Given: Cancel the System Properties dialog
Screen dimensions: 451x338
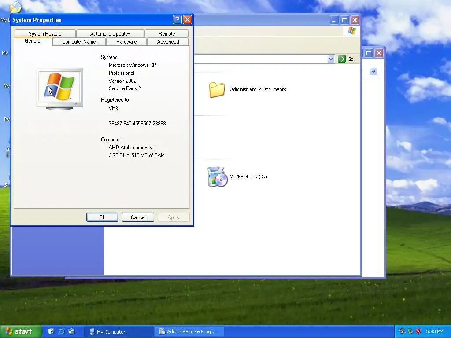Looking at the screenshot, I should (138, 217).
